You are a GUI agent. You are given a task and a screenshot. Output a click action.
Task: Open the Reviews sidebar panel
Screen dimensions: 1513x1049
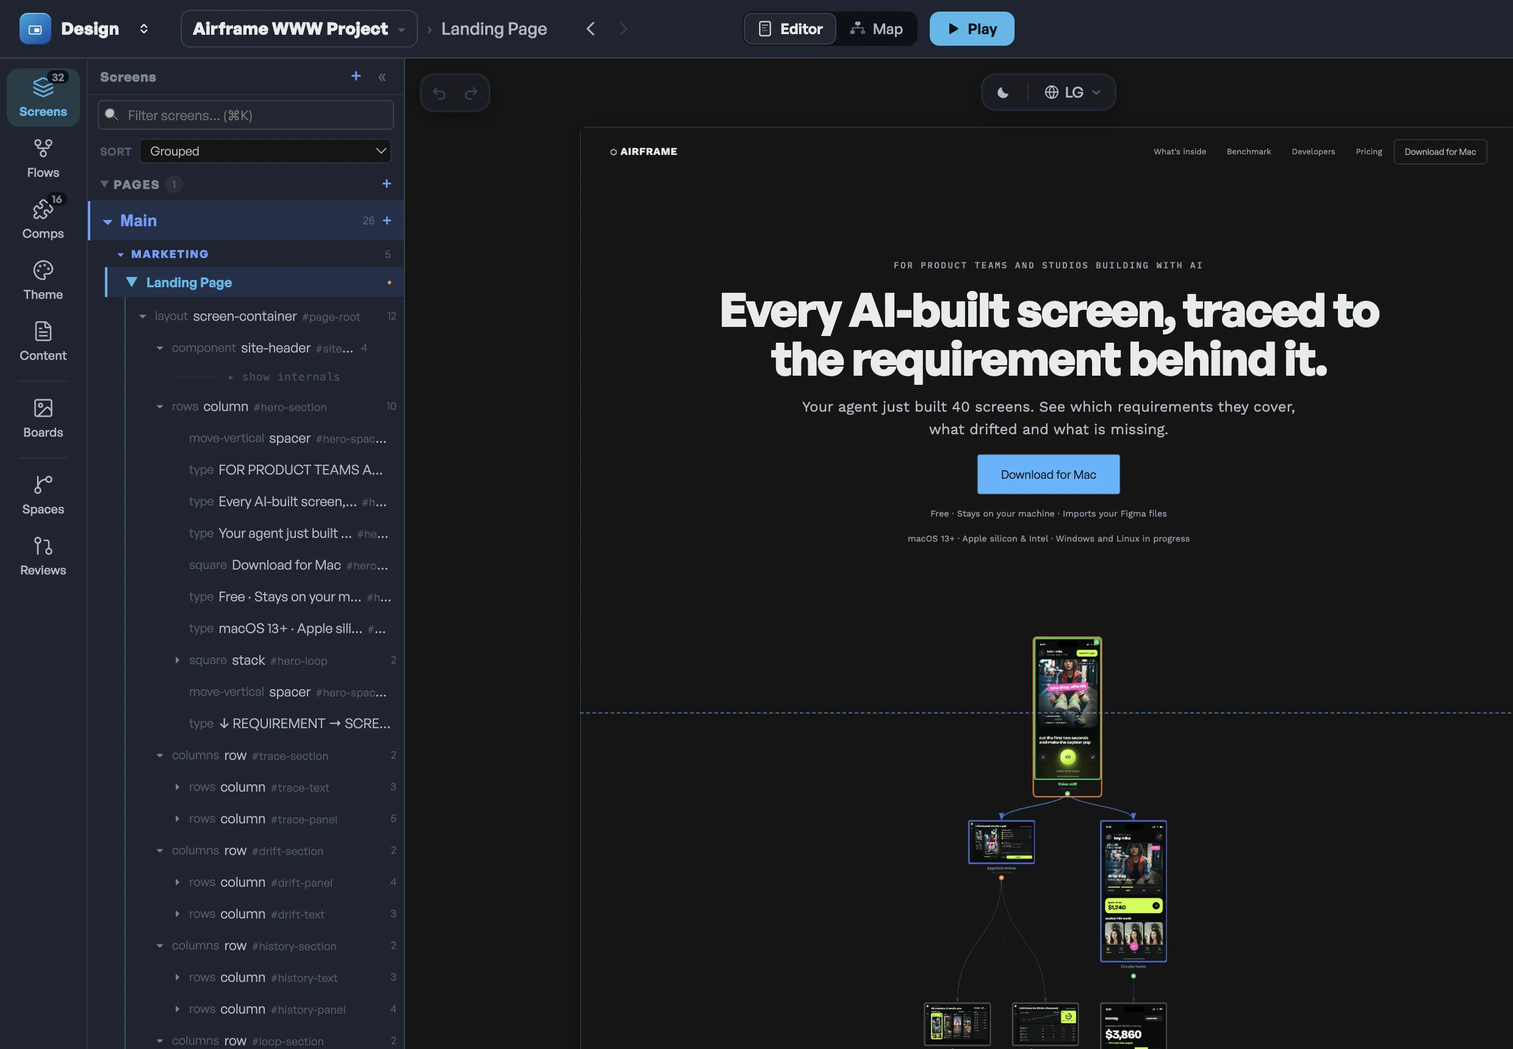point(43,556)
